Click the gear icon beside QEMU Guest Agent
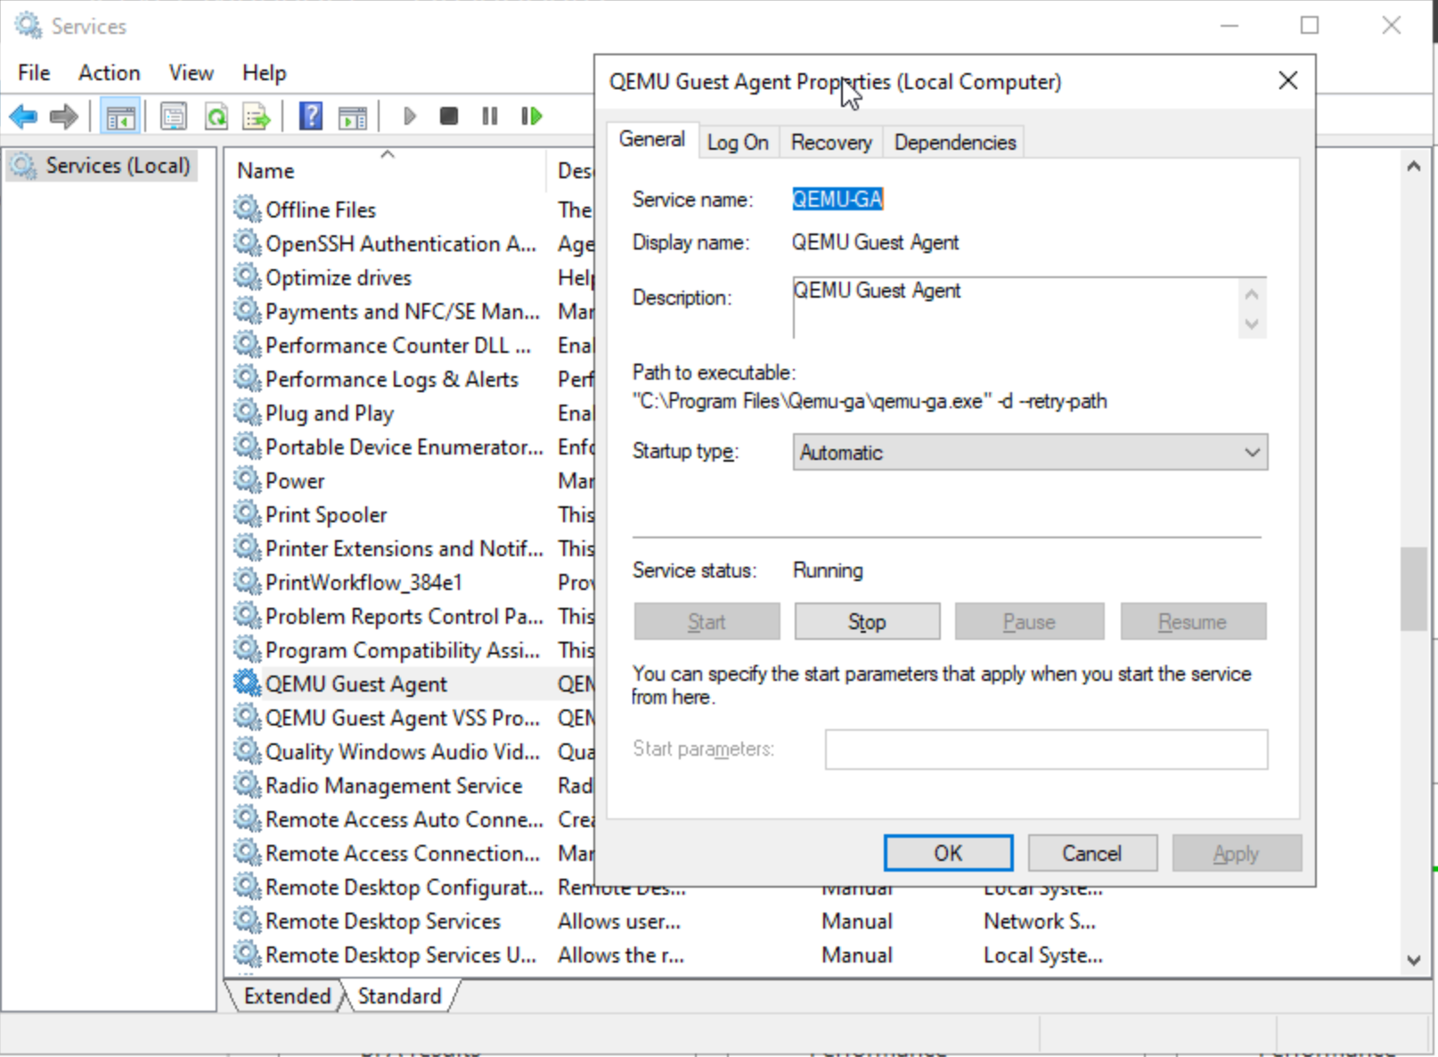The width and height of the screenshot is (1438, 1057). click(x=247, y=684)
